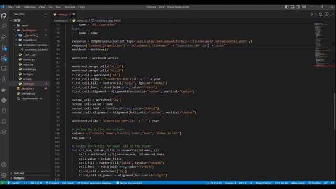This screenshot has width=336, height=189.
Task: Toggle Panel layout icon in title bar
Action: point(292,7)
